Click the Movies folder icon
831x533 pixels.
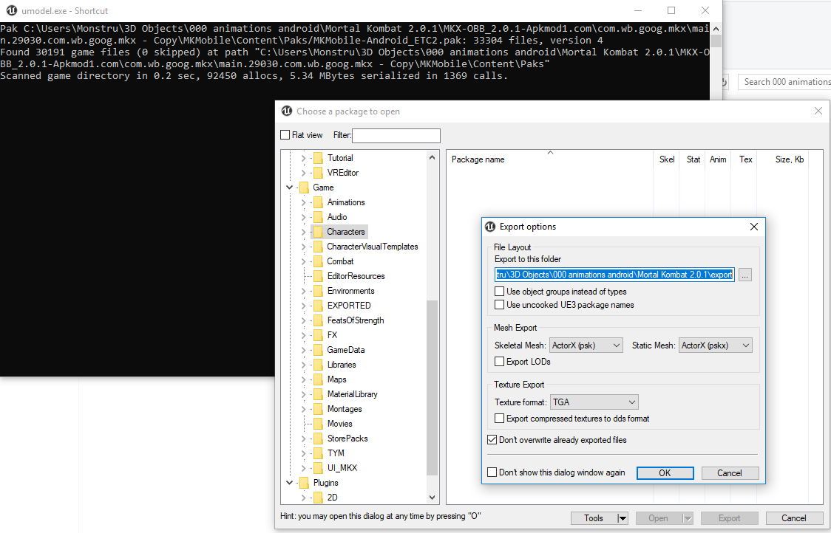pyautogui.click(x=318, y=424)
